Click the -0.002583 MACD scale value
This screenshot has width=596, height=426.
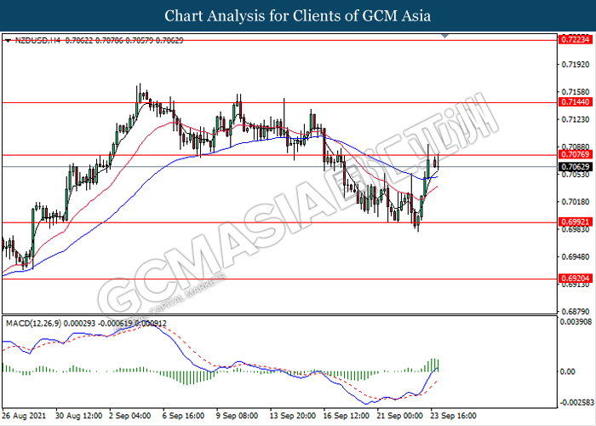click(x=576, y=402)
